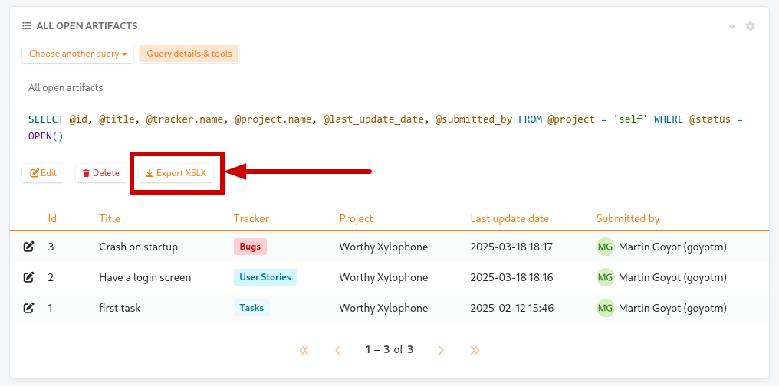Click the User Stories tracker badge
Viewport: 779px width, 386px height.
tap(265, 277)
